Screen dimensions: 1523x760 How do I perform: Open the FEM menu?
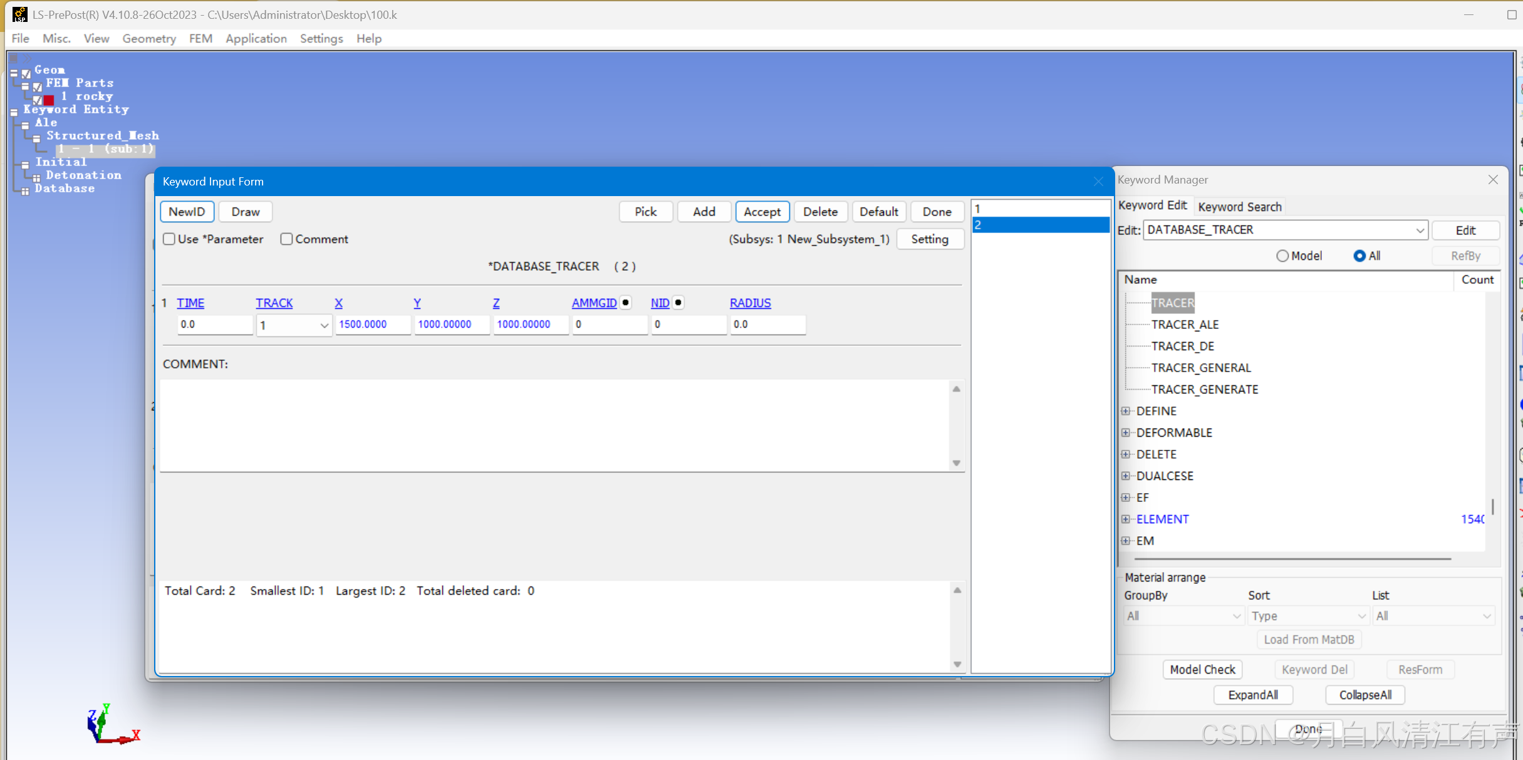coord(200,39)
